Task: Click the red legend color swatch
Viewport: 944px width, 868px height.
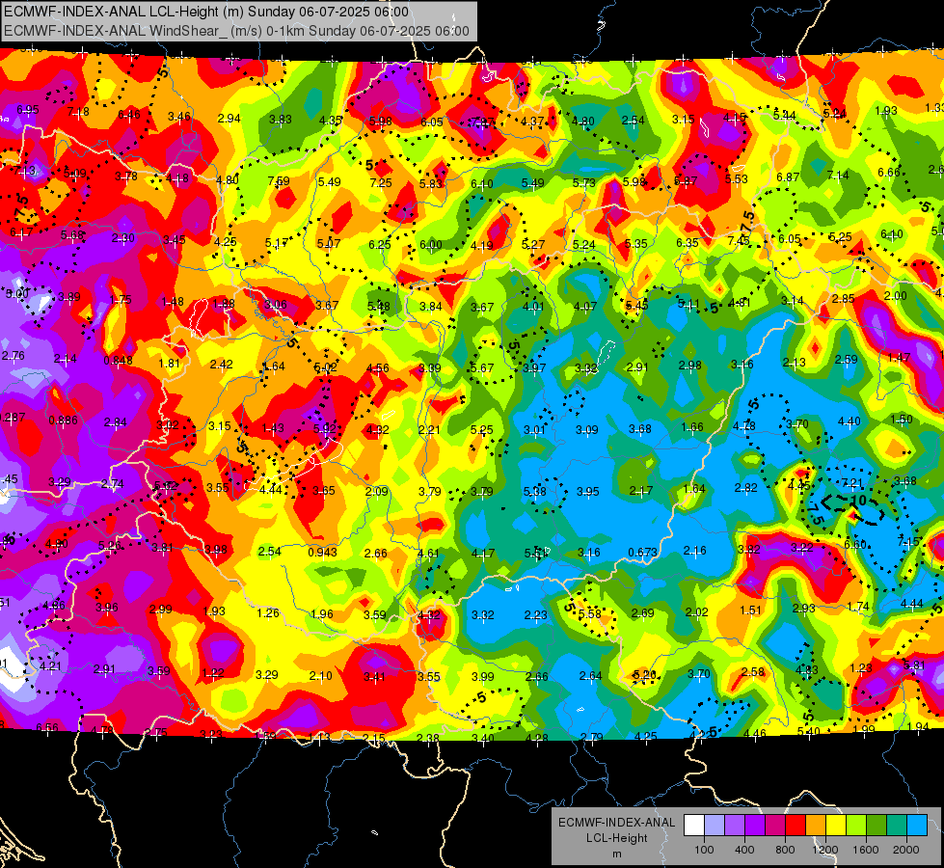Action: coord(796,826)
